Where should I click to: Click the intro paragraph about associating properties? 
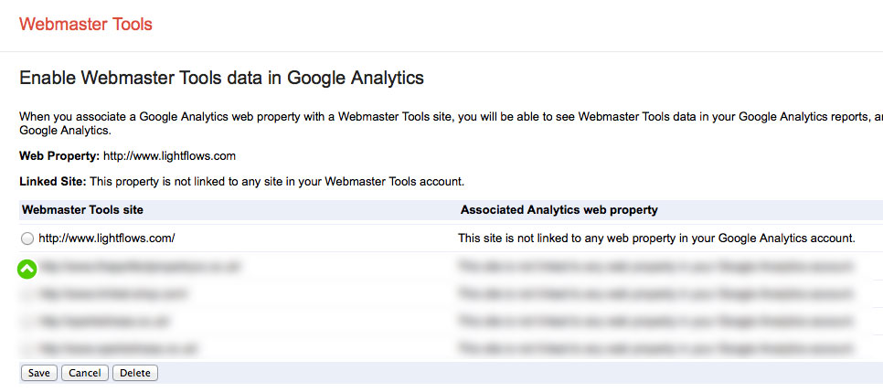coord(451,123)
